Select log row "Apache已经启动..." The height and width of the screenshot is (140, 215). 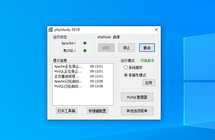pyautogui.click(x=83, y=81)
